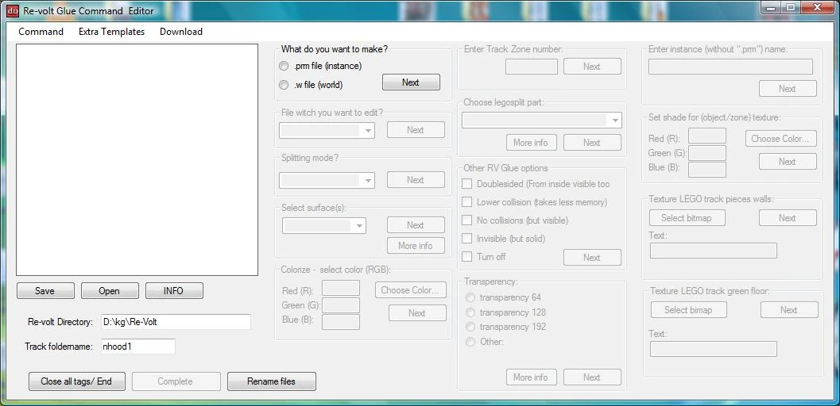Click the Rename files button
Image resolution: width=840 pixels, height=406 pixels.
[x=272, y=381]
